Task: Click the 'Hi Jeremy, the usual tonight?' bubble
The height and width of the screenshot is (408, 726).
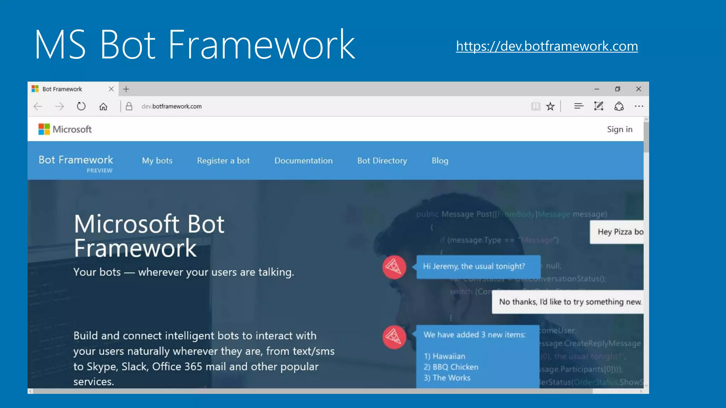Action: click(x=478, y=267)
